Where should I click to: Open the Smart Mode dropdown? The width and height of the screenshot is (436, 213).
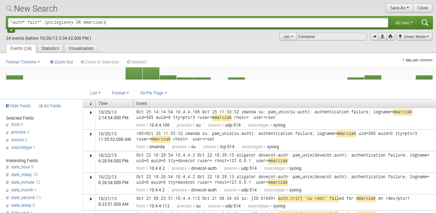(414, 37)
